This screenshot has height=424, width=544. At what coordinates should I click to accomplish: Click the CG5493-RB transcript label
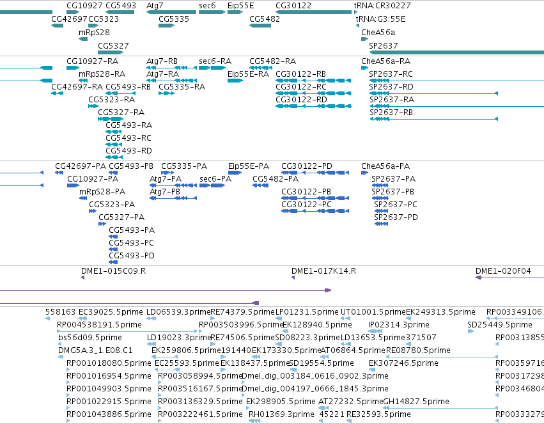click(128, 87)
